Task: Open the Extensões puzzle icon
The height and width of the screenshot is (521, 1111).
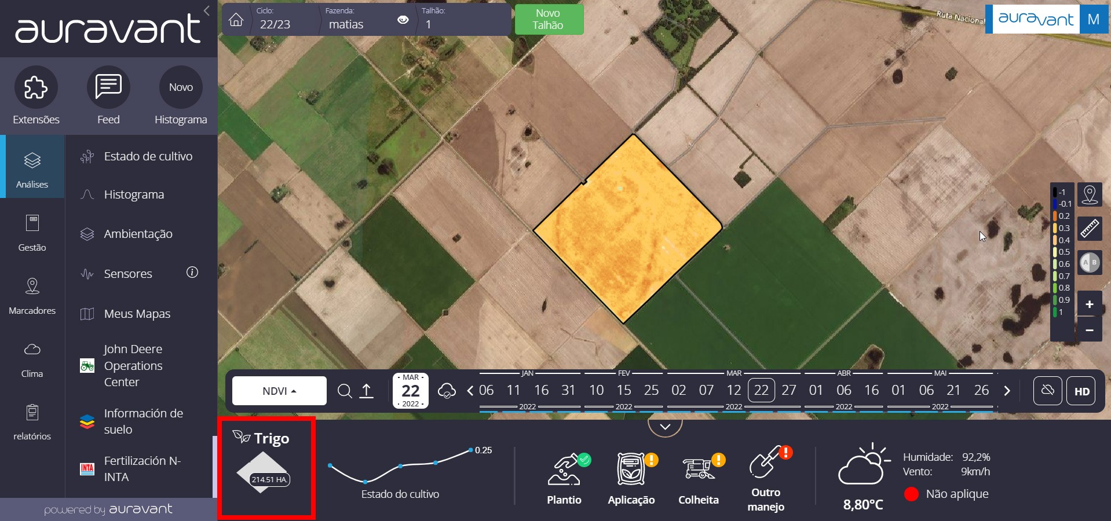Action: 36,87
